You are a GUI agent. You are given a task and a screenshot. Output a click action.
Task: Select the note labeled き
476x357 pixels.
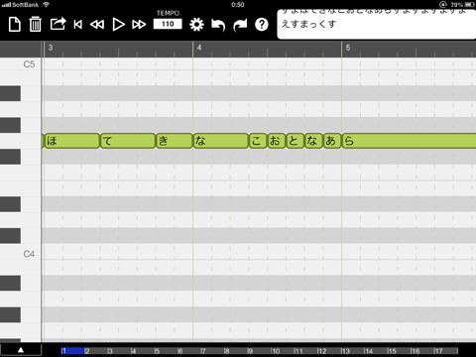coord(175,141)
